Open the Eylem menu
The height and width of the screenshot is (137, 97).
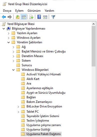pyautogui.click(x=19, y=11)
